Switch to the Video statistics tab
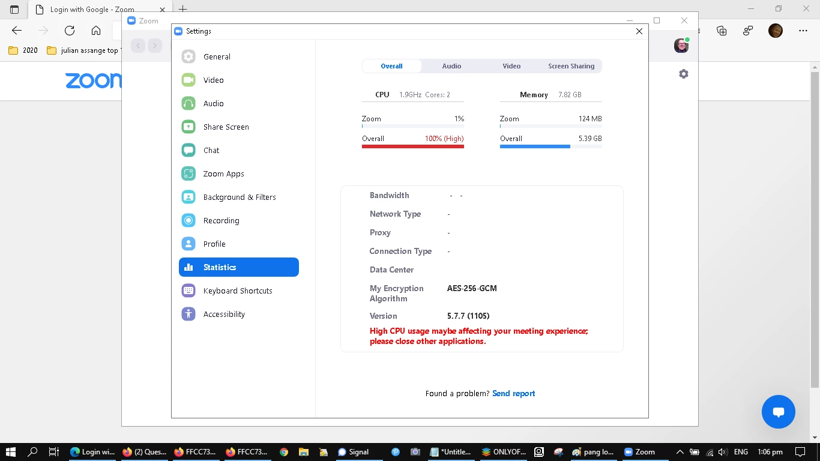Viewport: 820px width, 461px height. click(511, 66)
